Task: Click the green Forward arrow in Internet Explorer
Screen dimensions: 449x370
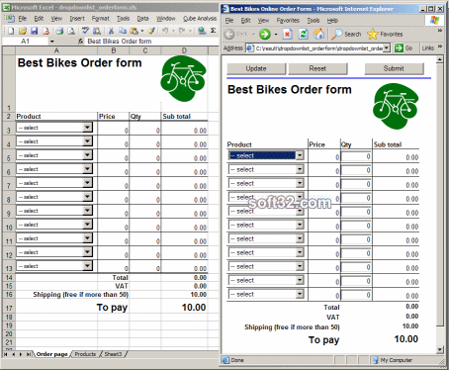Action: coord(264,34)
